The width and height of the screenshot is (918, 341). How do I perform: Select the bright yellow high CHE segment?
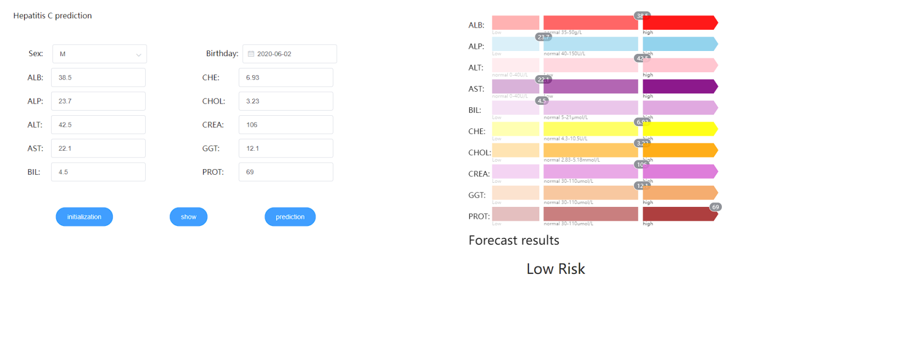680,130
